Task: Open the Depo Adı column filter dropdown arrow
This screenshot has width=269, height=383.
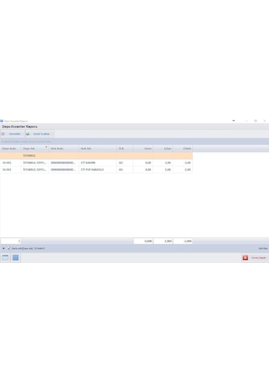Action: [x=46, y=146]
